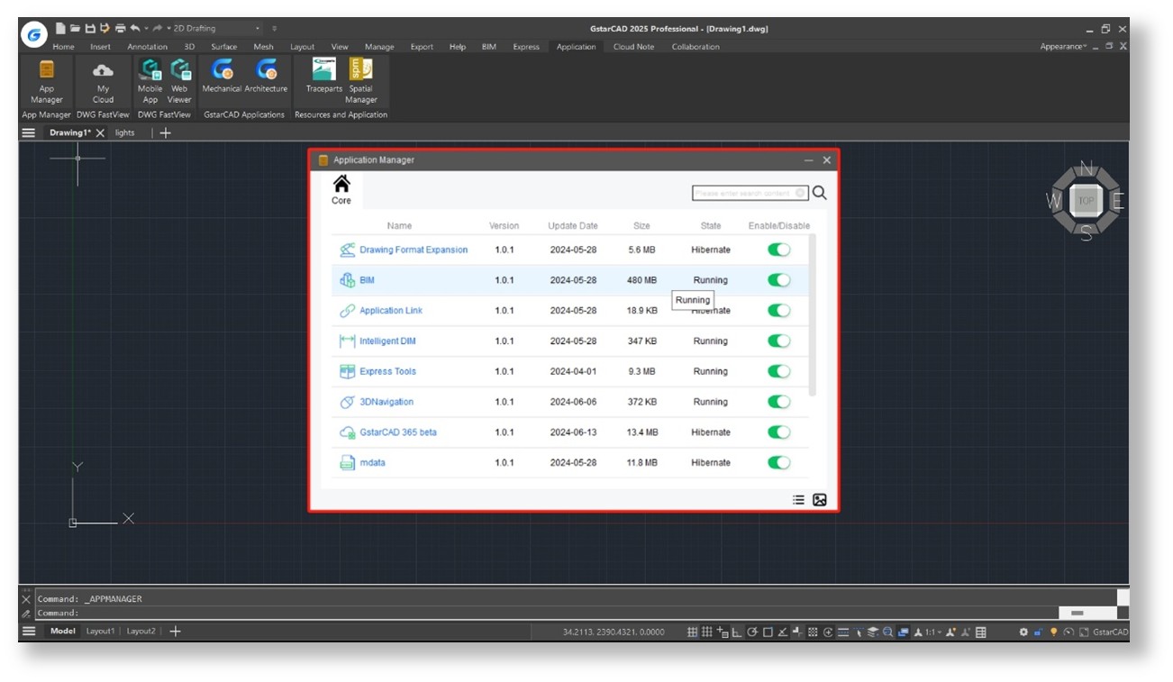Click the search magnifier in Application Manager
This screenshot has height=682, width=1173.
819,193
